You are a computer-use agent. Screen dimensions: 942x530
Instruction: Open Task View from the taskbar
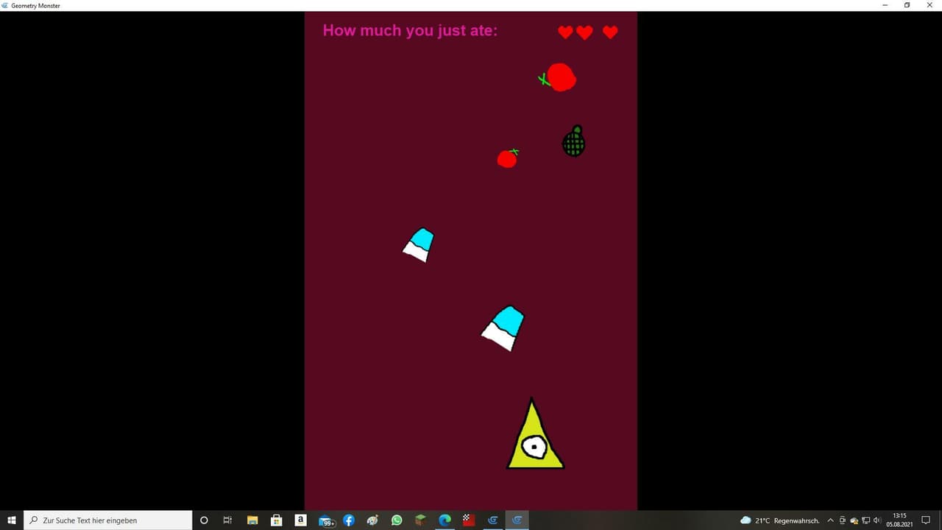(227, 520)
